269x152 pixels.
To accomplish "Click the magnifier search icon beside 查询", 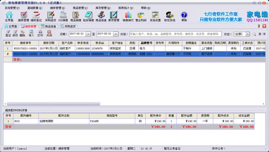I will (x=254, y=34).
